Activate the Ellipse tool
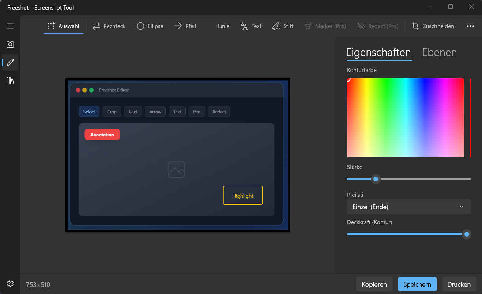 pyautogui.click(x=150, y=26)
